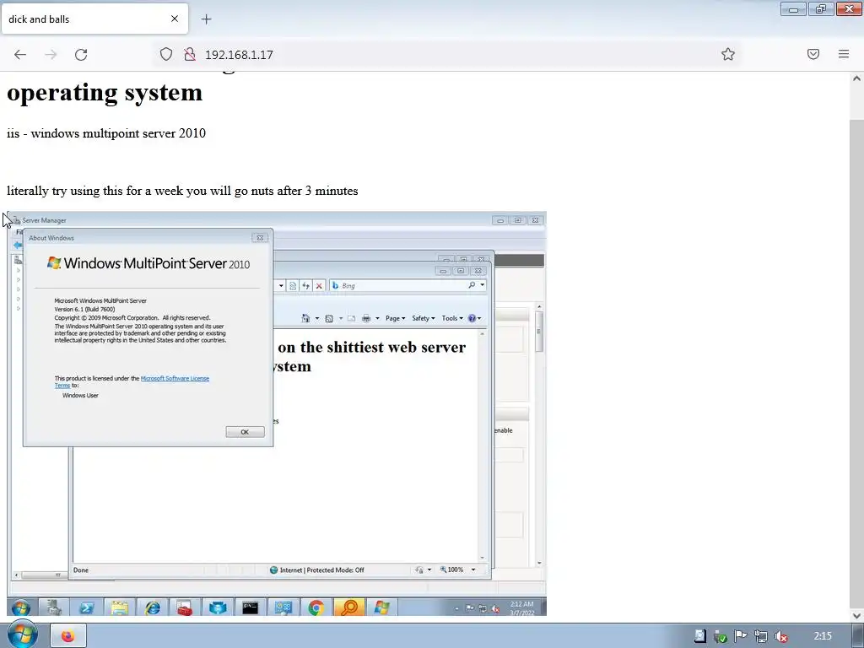Open the Tools menu in embedded IE toolbar
Viewport: 864px width, 648px height.
[x=452, y=318]
